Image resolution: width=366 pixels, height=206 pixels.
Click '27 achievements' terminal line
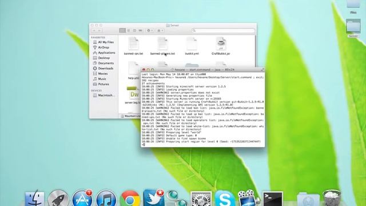point(153,84)
